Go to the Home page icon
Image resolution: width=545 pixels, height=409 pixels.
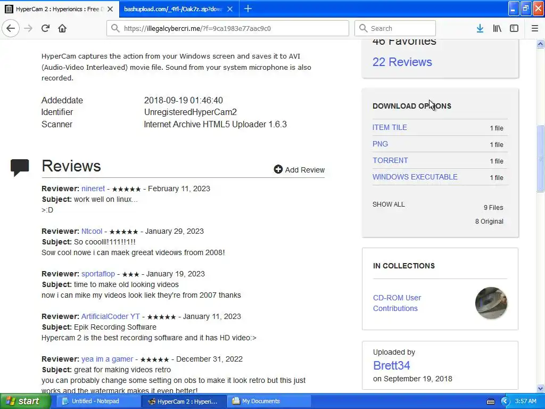(62, 29)
